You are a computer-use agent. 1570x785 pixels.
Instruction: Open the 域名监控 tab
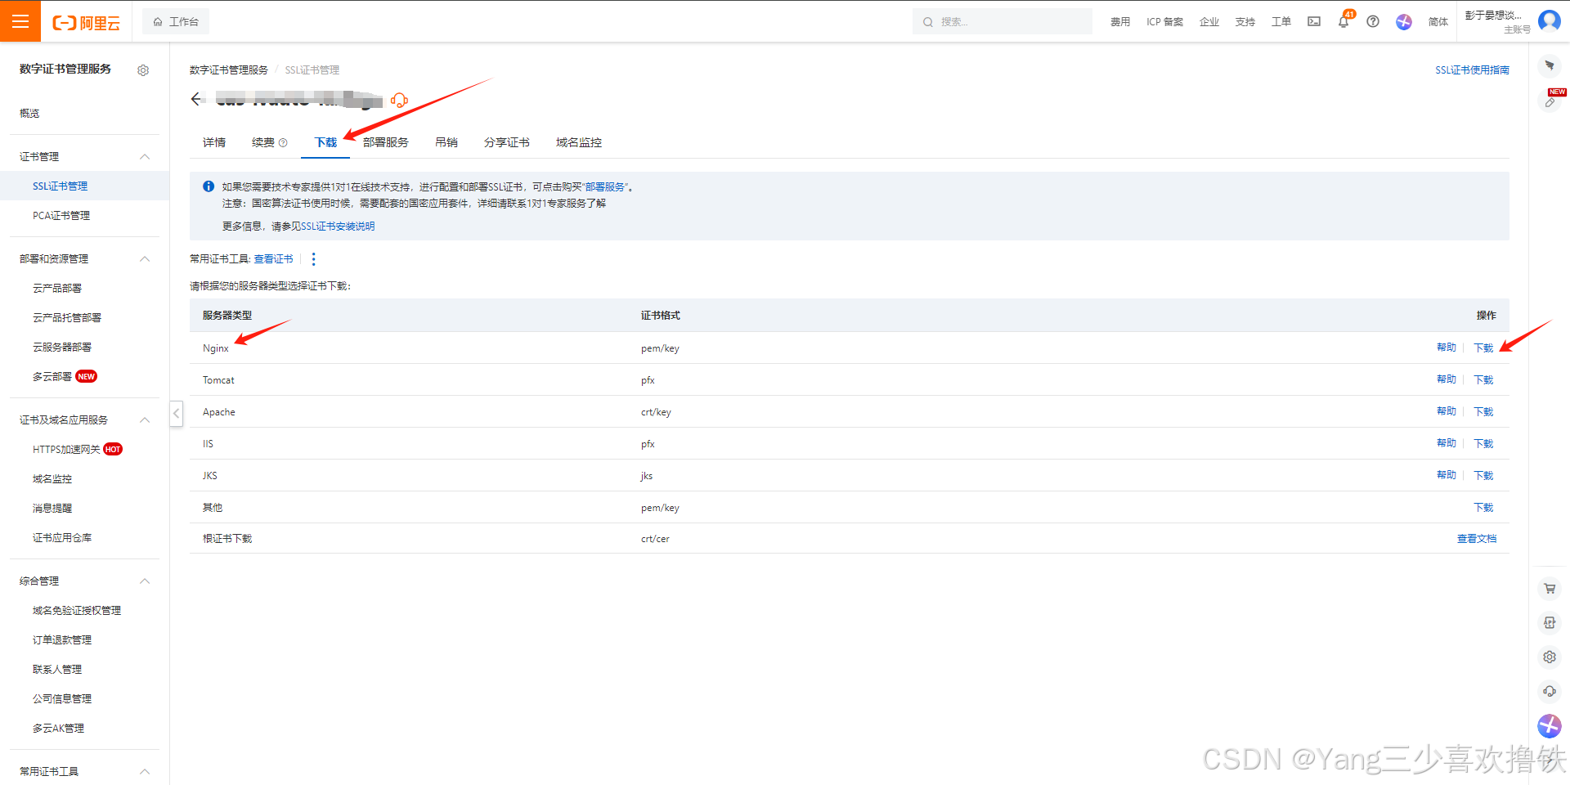579,142
